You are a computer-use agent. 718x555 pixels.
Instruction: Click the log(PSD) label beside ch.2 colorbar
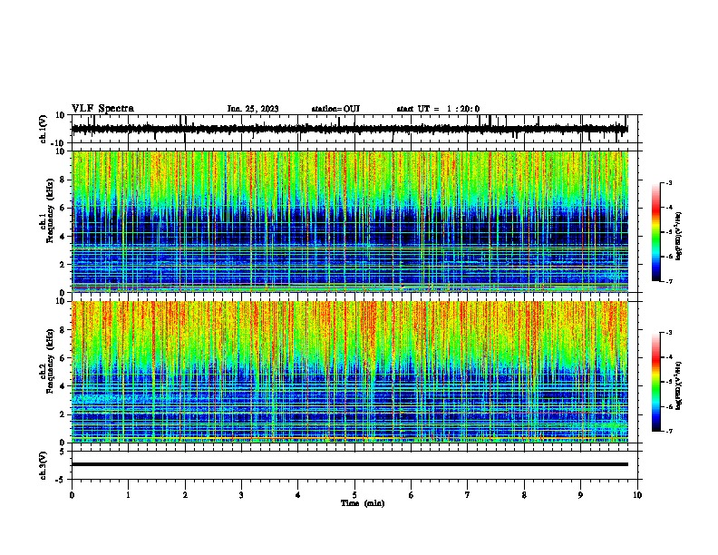coord(678,385)
